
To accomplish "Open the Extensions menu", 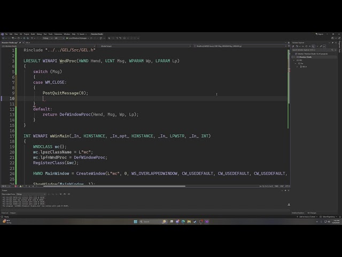I will [x=58, y=34].
